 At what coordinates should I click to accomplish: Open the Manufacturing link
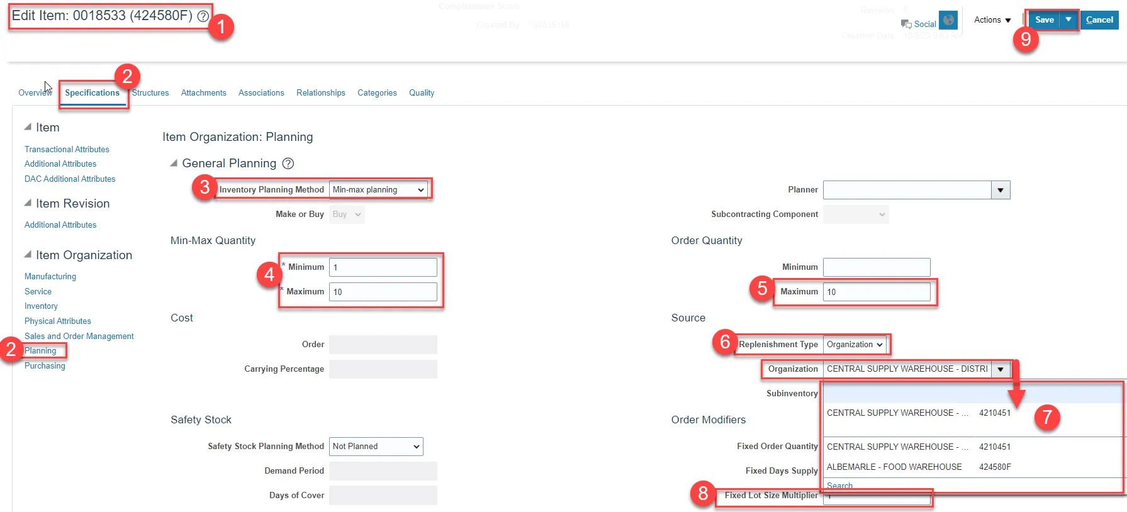tap(50, 277)
